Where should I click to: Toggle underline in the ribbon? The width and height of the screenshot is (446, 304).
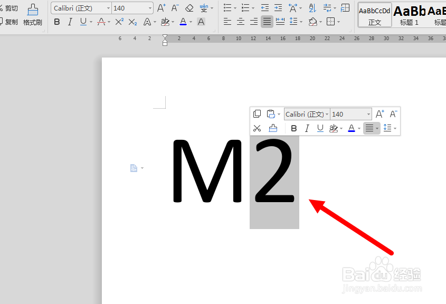pyautogui.click(x=83, y=22)
